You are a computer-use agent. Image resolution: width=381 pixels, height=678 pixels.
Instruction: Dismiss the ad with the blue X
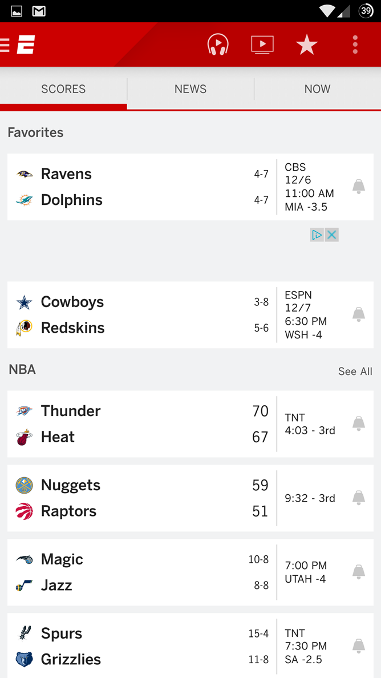(x=332, y=234)
